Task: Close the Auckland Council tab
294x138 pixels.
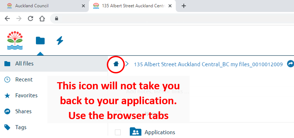Action: click(83, 6)
